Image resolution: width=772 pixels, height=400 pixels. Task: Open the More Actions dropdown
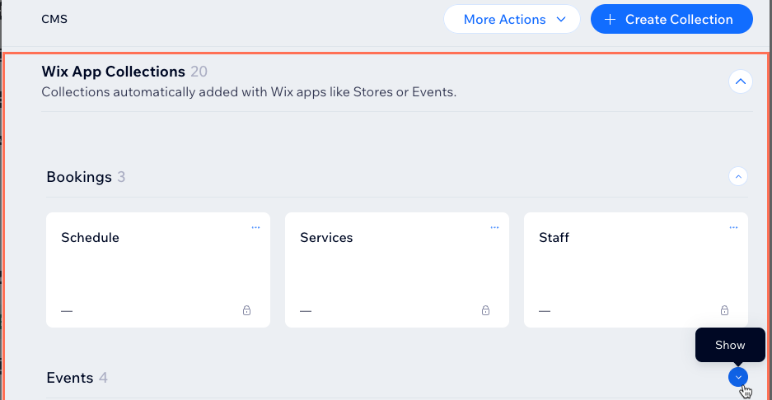tap(512, 19)
